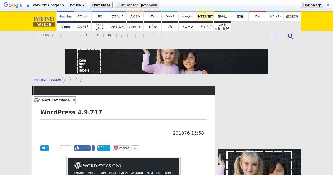Viewport: 333px width, 175px height.
Task: Click the Facebook thumbs-up like button
Action: (77, 148)
